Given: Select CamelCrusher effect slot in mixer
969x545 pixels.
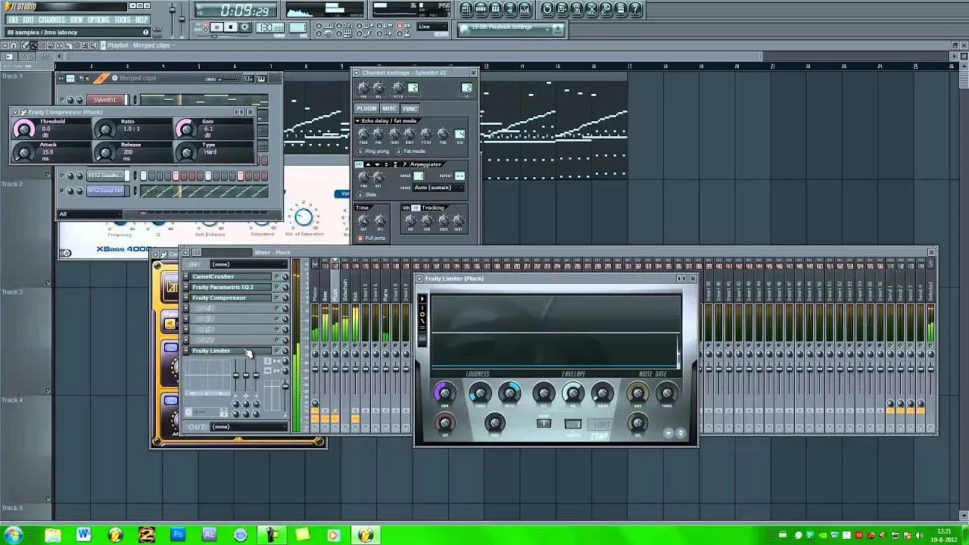Looking at the screenshot, I should tap(230, 276).
